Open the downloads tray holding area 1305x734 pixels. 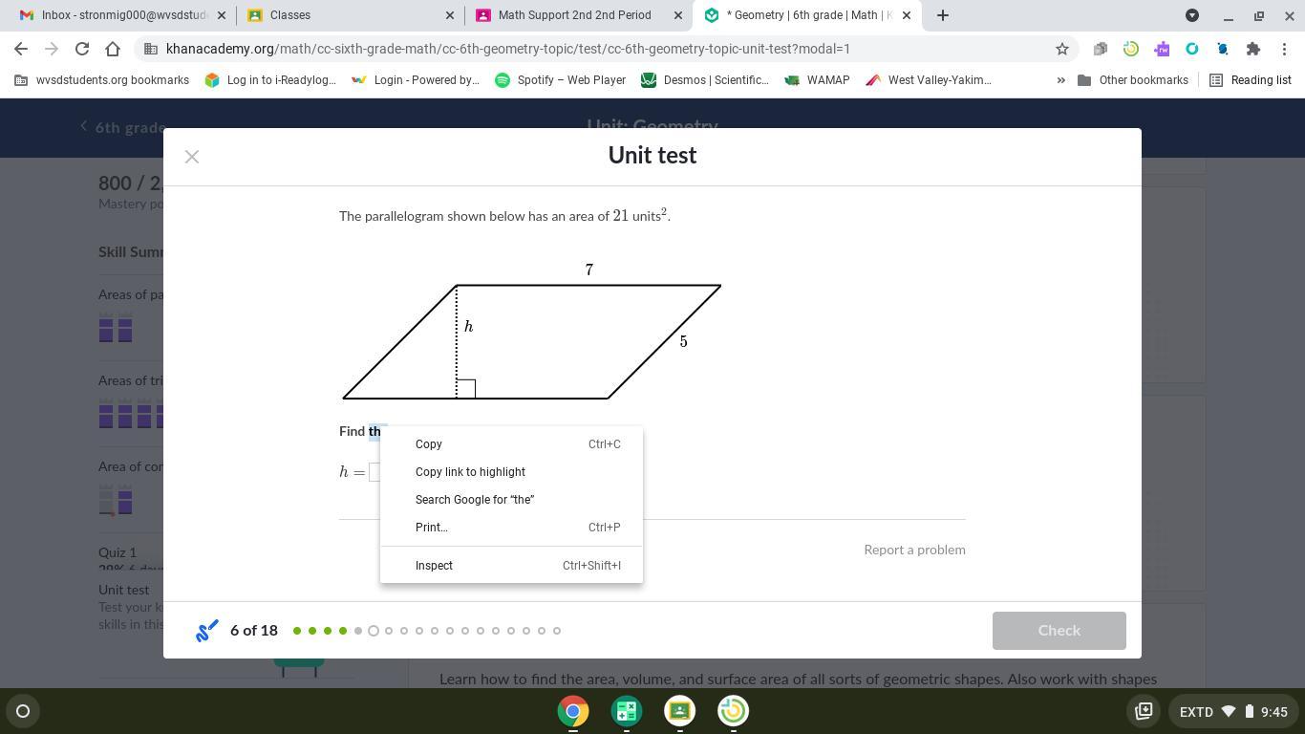(1144, 711)
